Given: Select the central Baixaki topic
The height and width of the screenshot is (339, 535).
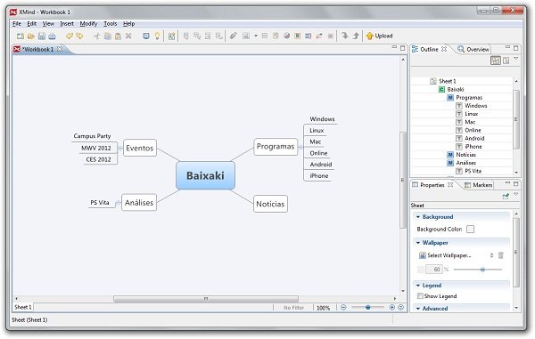Looking at the screenshot, I should point(205,175).
